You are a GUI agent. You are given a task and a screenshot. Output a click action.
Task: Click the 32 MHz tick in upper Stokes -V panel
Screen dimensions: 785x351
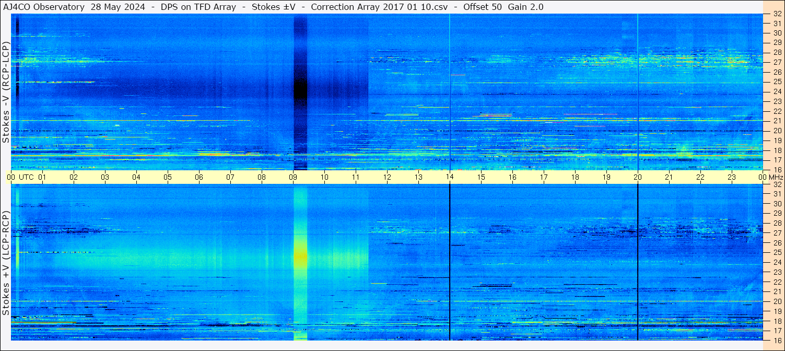(777, 14)
